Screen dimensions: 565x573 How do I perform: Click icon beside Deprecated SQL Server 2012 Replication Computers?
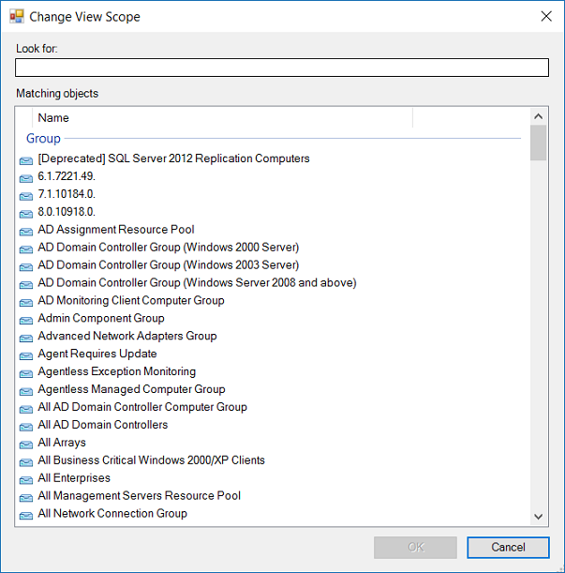pos(26,160)
